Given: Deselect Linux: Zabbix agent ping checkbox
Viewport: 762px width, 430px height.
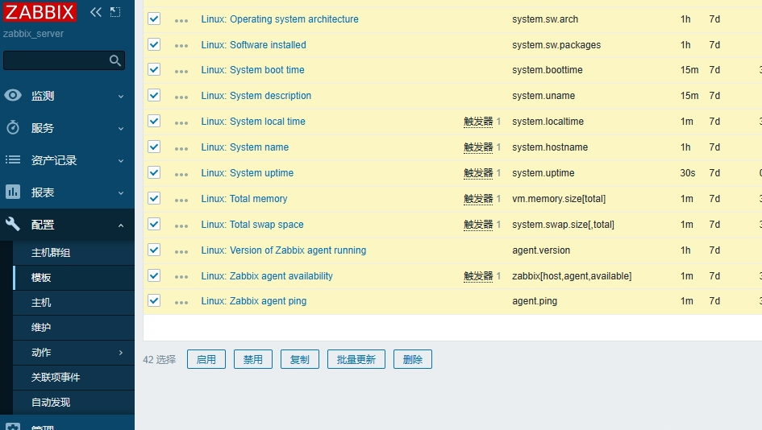Looking at the screenshot, I should point(154,300).
